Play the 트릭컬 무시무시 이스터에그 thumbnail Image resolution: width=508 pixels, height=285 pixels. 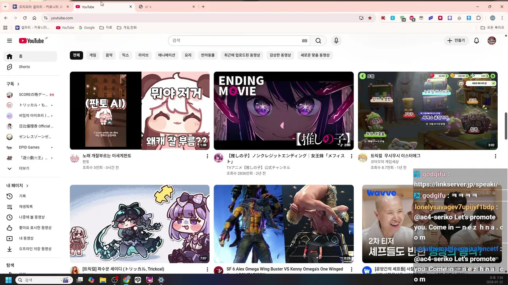[428, 110]
